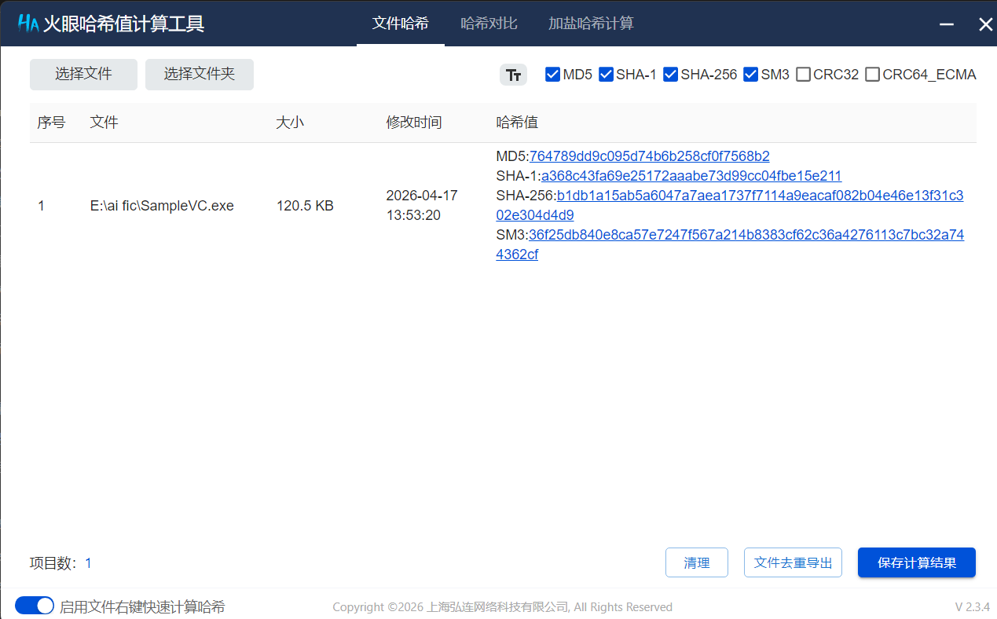Toggle the text case Tт icon
Image resolution: width=997 pixels, height=619 pixels.
click(513, 75)
